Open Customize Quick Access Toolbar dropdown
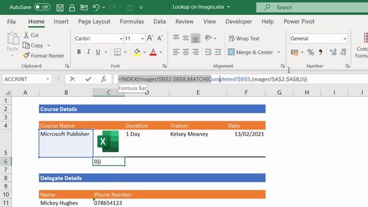The width and height of the screenshot is (368, 207). pyautogui.click(x=141, y=7)
